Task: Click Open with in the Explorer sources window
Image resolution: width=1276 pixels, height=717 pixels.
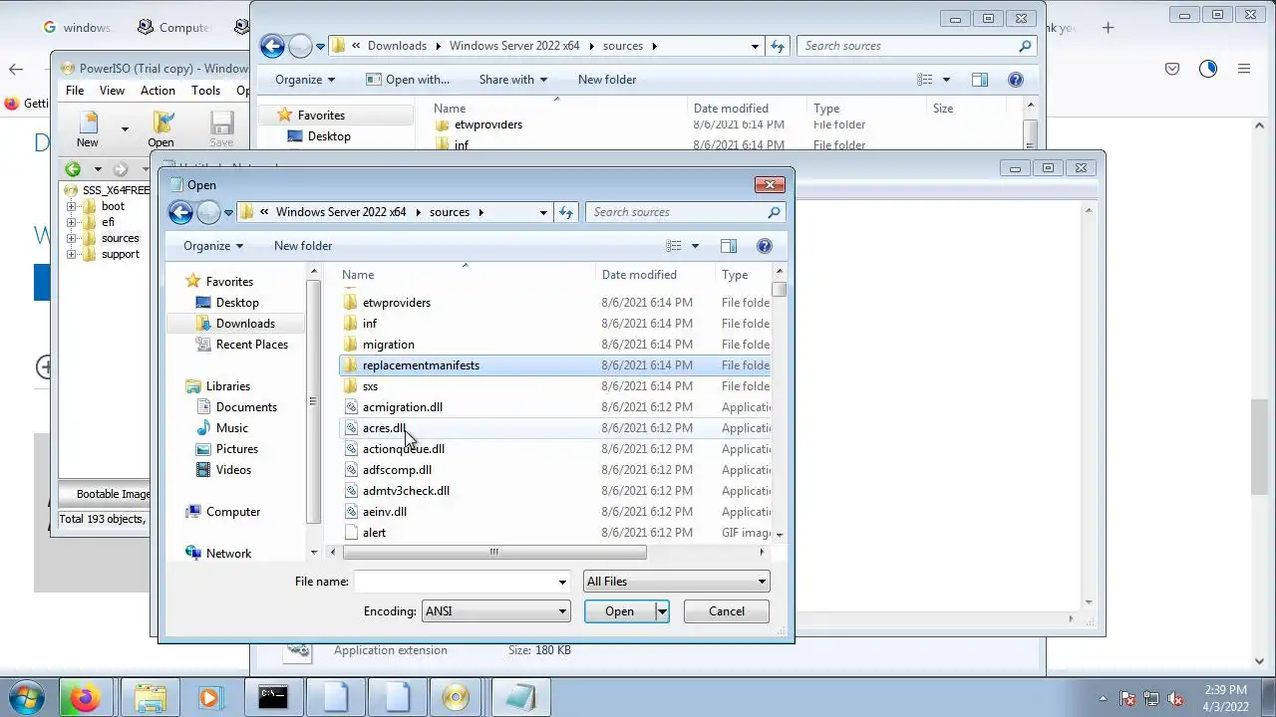Action: [408, 80]
